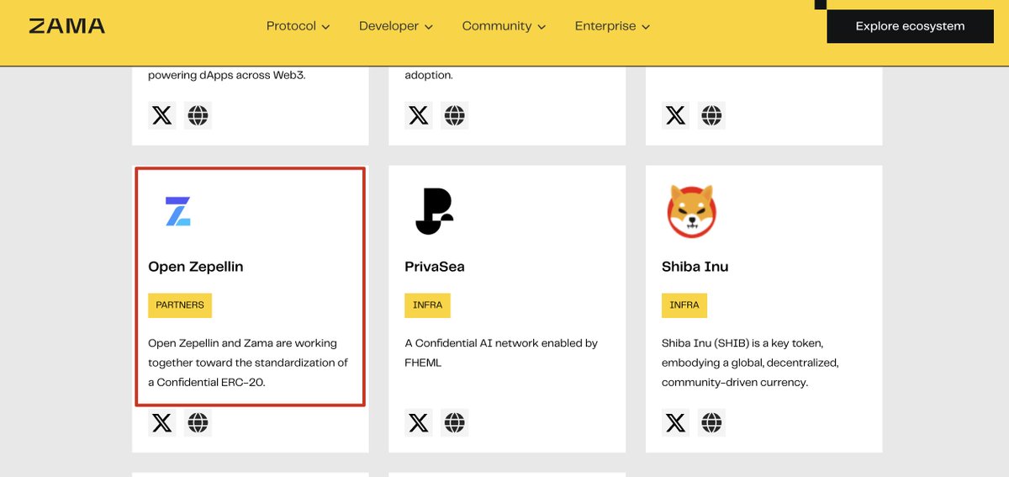The image size is (1009, 477).
Task: Expand the chevron next to Protocol
Action: (325, 27)
